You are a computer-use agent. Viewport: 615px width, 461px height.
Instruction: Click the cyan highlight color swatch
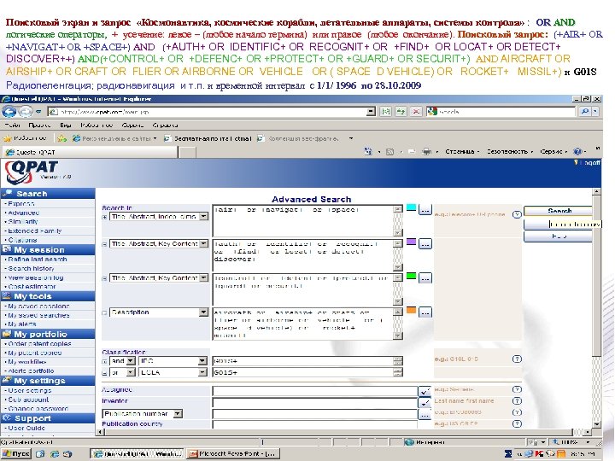411,207
